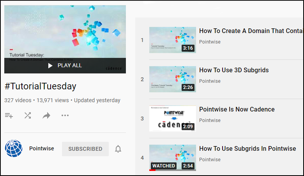Click the Save playlist icon

[x=9, y=115]
